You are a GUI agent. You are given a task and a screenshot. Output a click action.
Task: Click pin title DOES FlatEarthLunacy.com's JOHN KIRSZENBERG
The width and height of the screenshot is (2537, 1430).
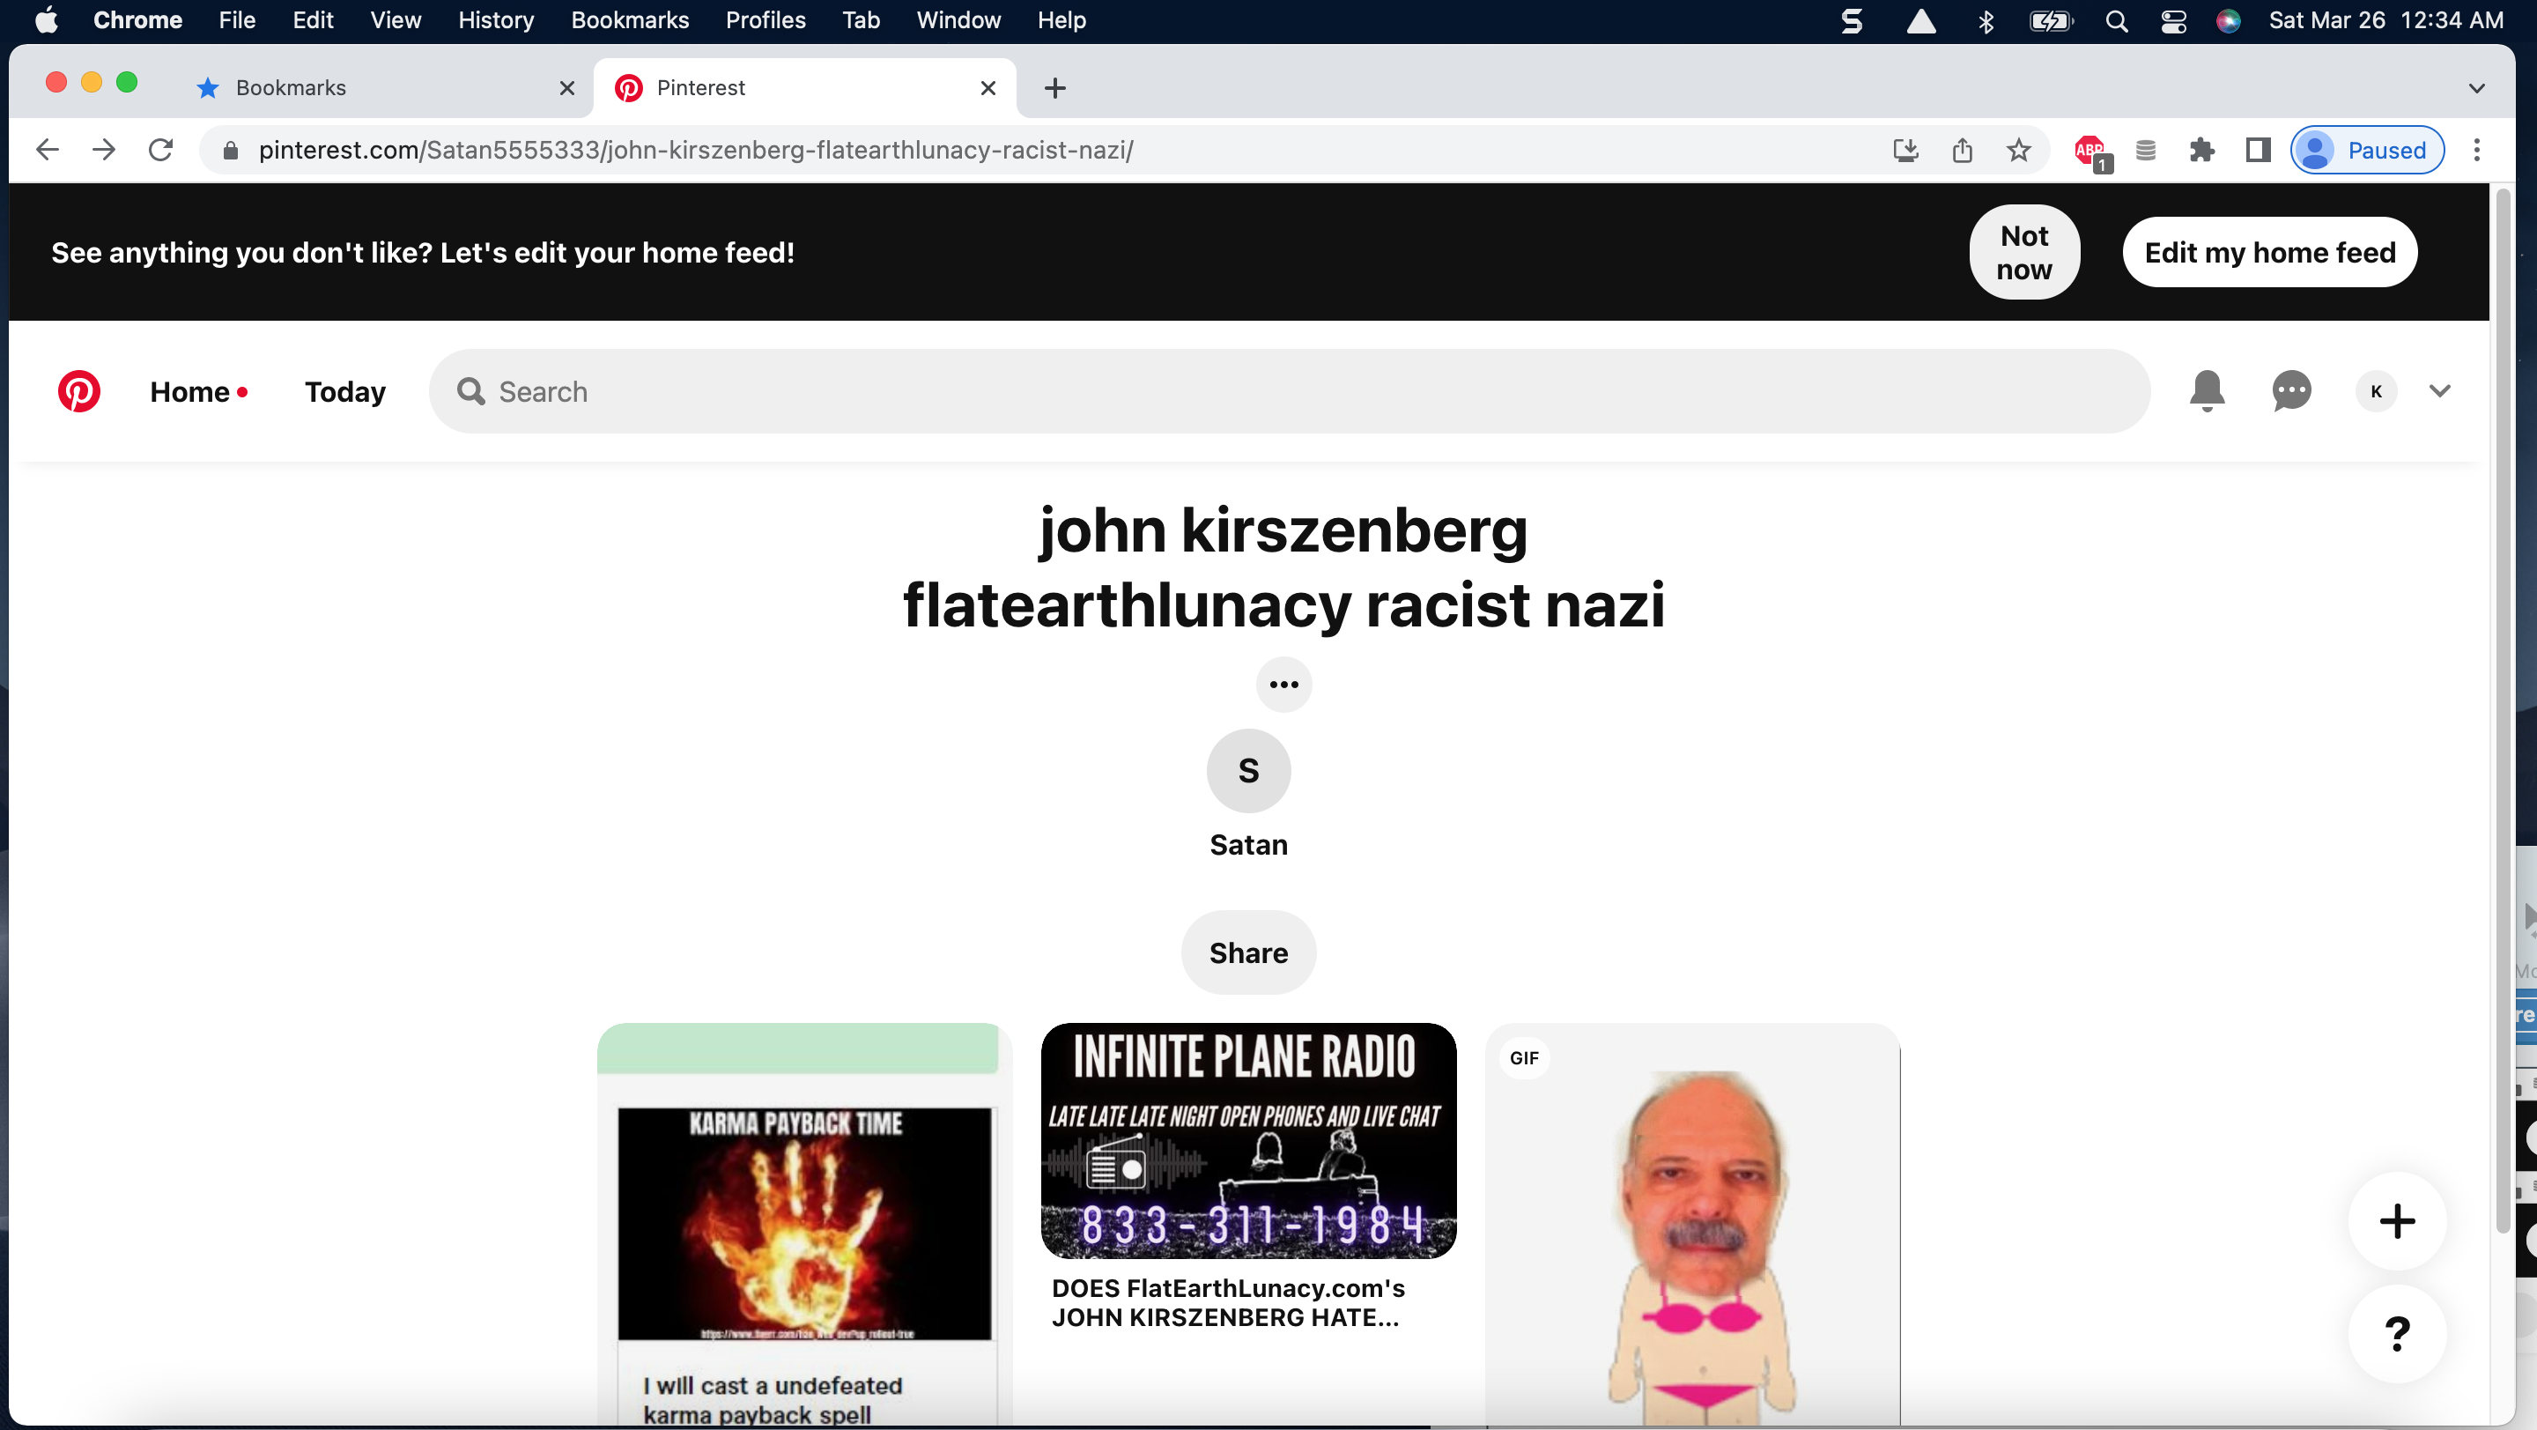[1228, 1302]
